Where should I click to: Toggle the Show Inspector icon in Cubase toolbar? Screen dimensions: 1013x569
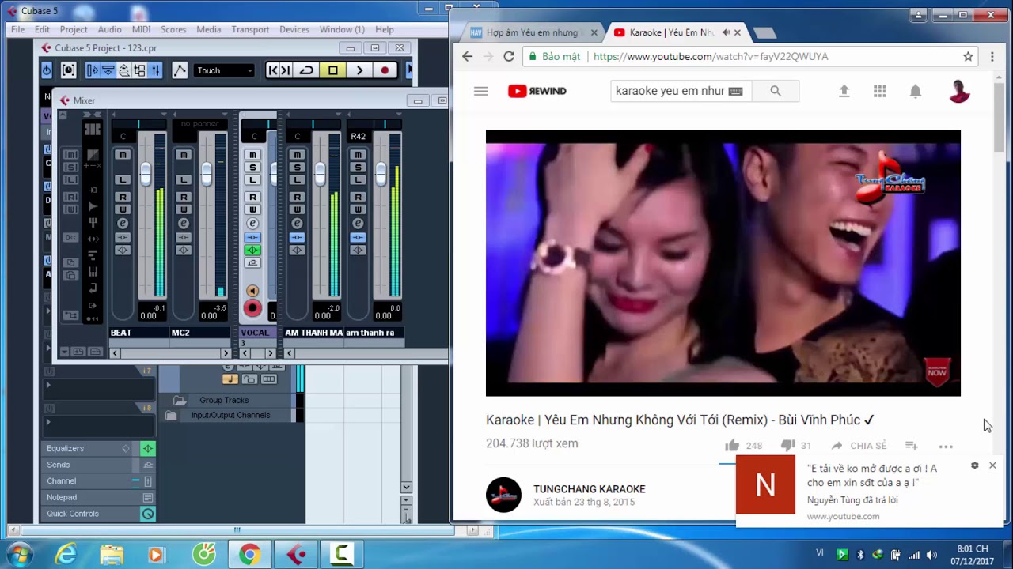pyautogui.click(x=93, y=70)
